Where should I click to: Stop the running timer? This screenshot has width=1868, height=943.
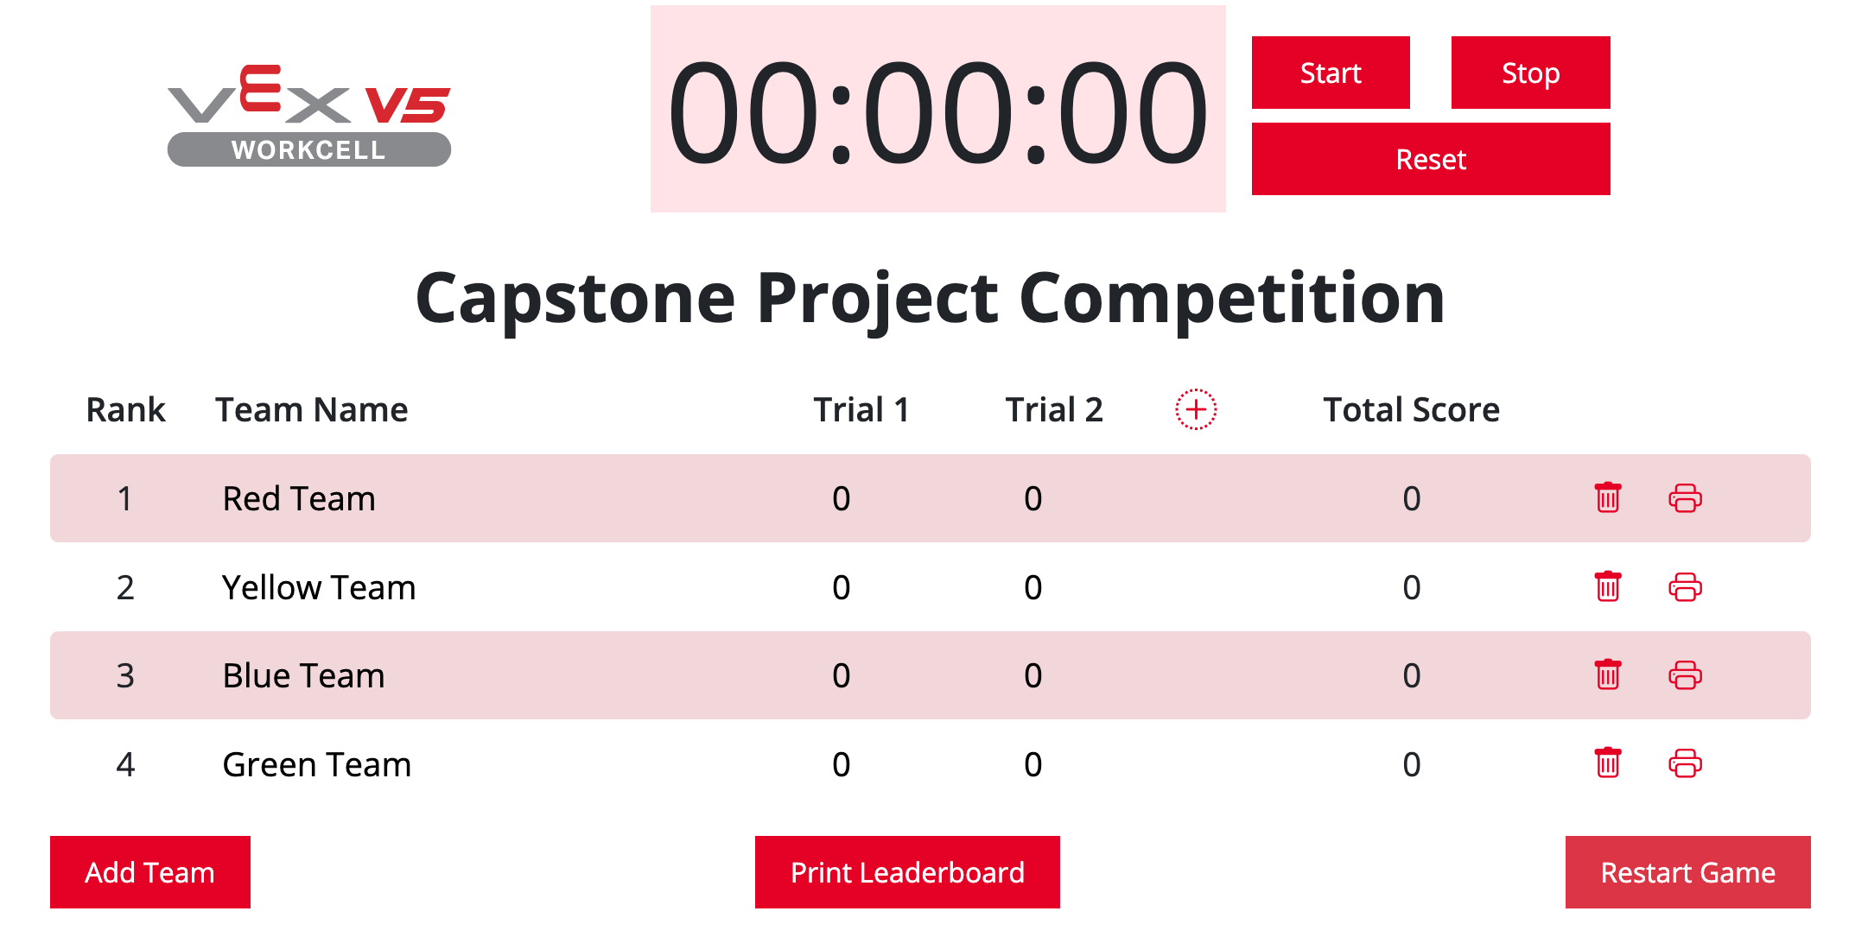[x=1530, y=73]
